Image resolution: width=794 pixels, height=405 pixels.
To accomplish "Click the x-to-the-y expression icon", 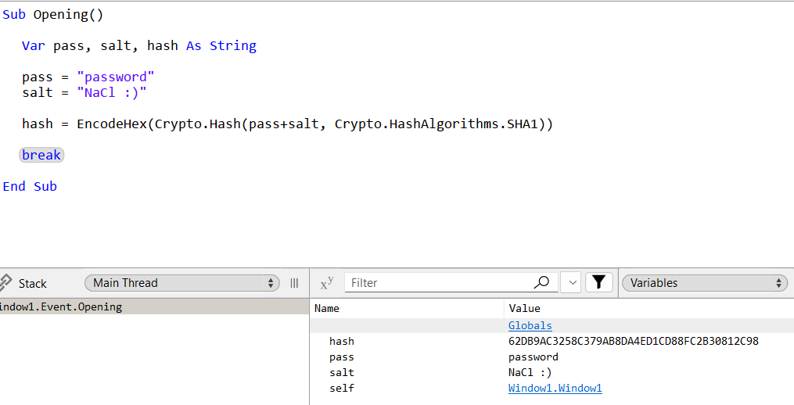I will 327,283.
